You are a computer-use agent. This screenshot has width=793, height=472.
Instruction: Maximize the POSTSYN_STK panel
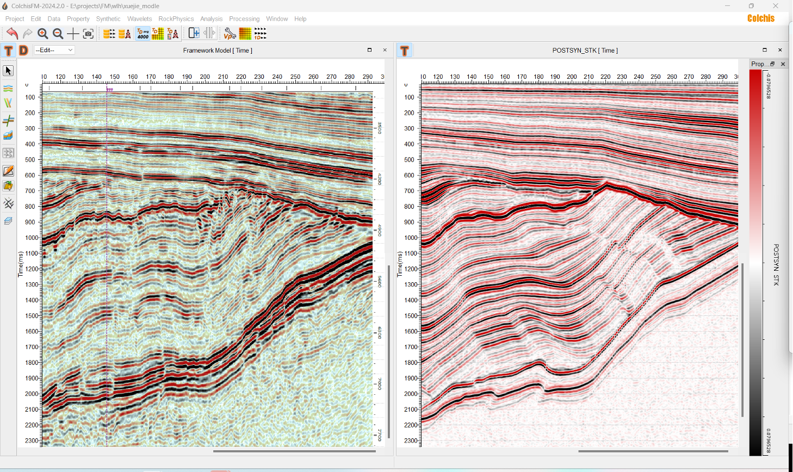[x=765, y=50]
